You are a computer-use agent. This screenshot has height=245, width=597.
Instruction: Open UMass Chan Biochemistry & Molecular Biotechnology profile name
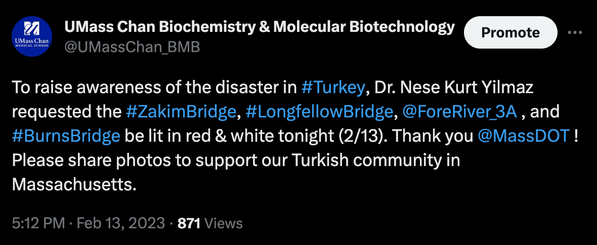260,27
